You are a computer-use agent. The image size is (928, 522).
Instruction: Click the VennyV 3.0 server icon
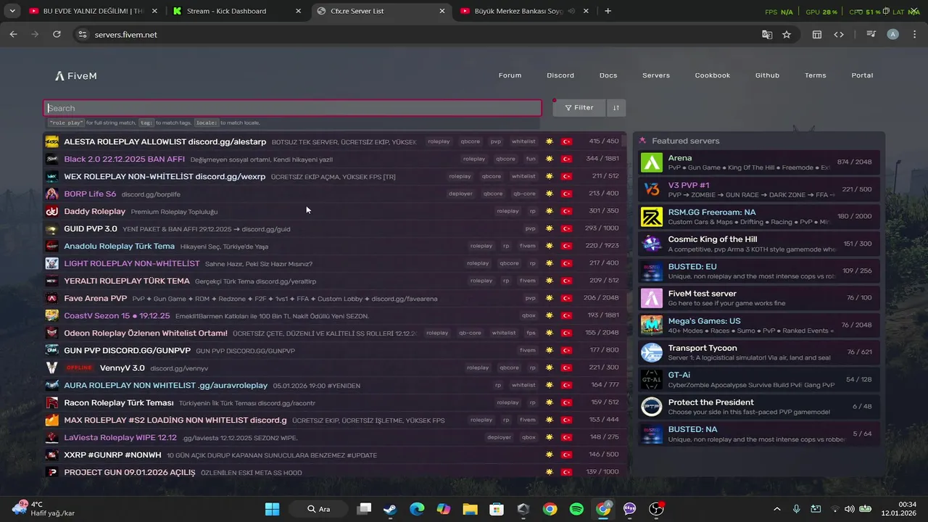52,368
